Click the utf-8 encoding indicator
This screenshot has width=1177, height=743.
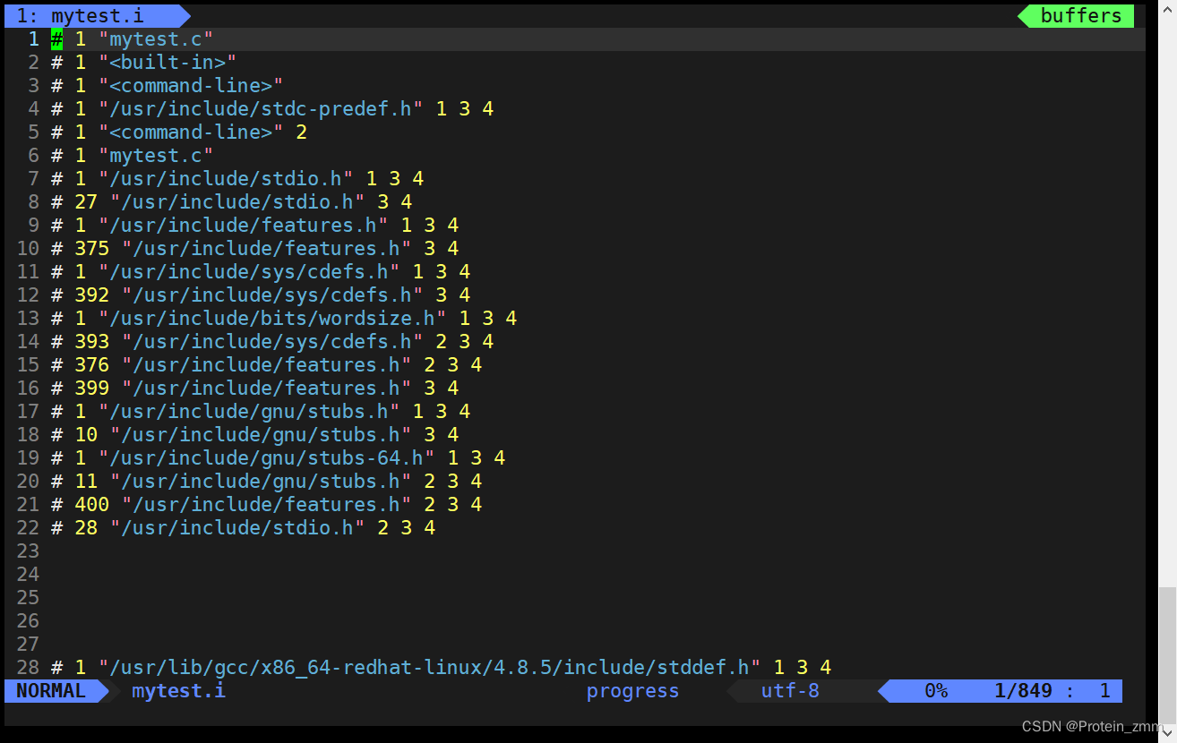(x=790, y=691)
